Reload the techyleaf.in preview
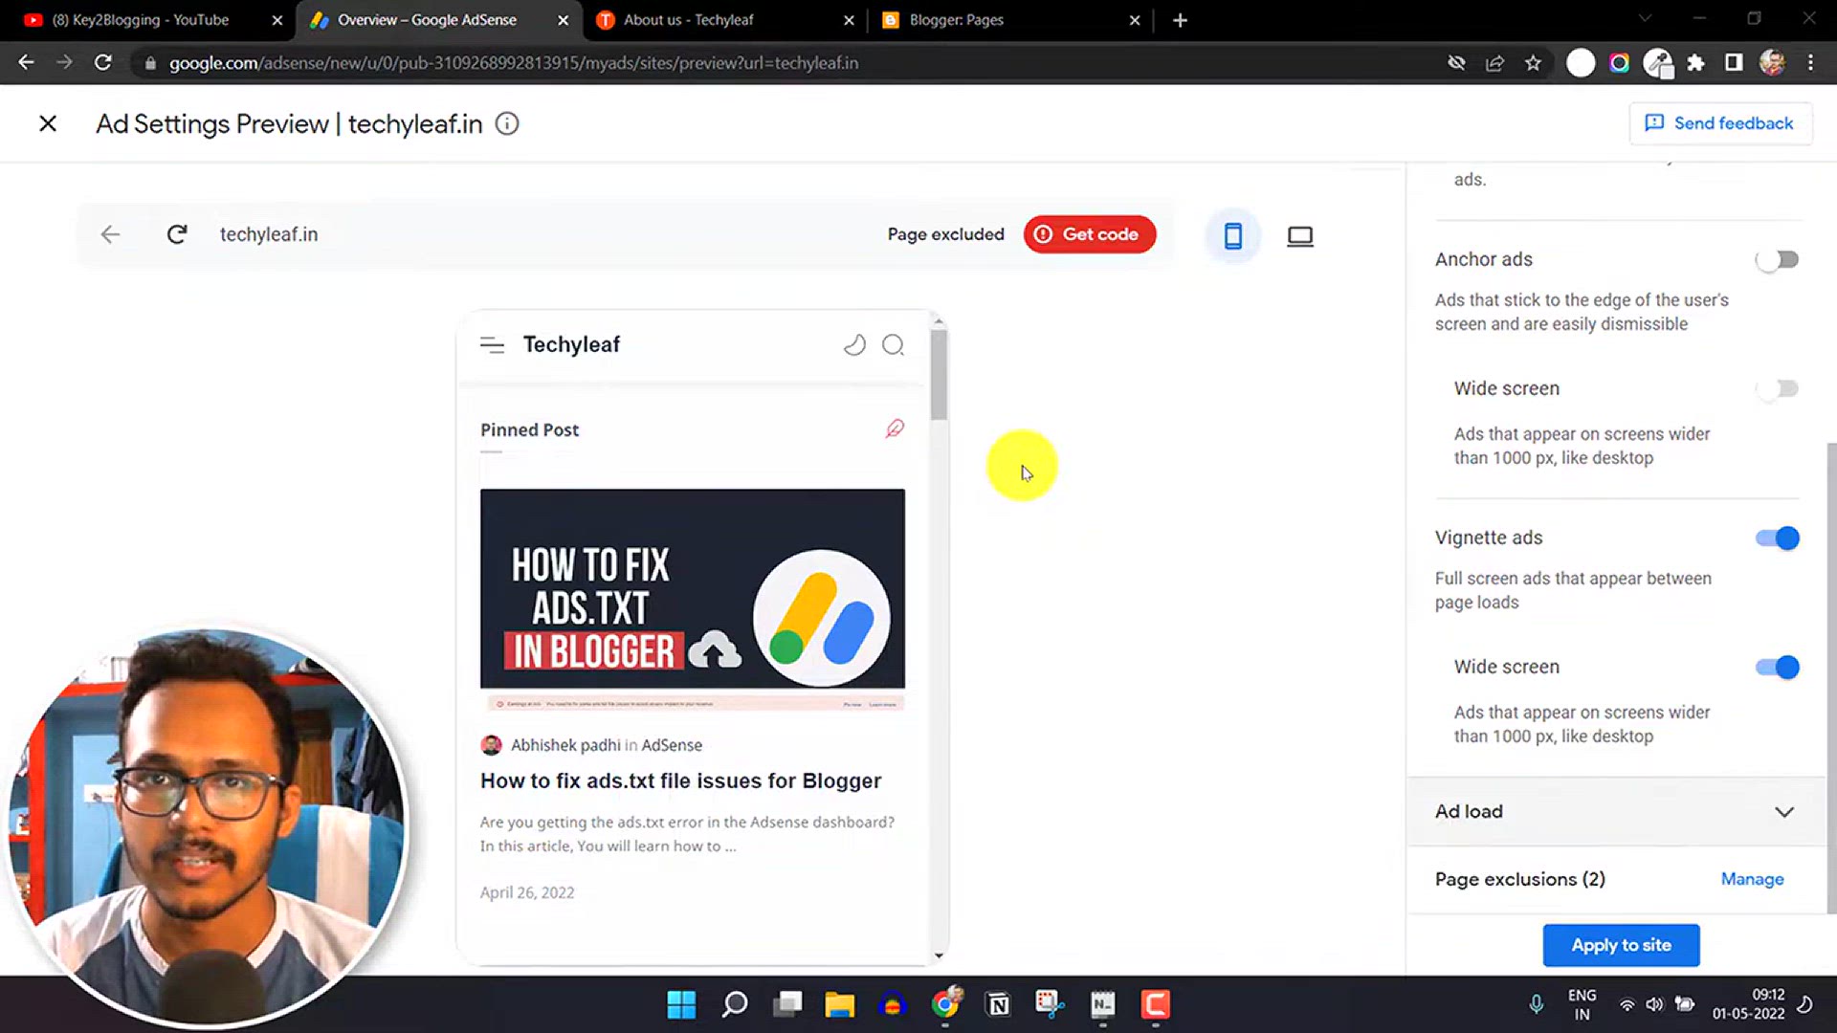The height and width of the screenshot is (1033, 1837). pos(176,234)
